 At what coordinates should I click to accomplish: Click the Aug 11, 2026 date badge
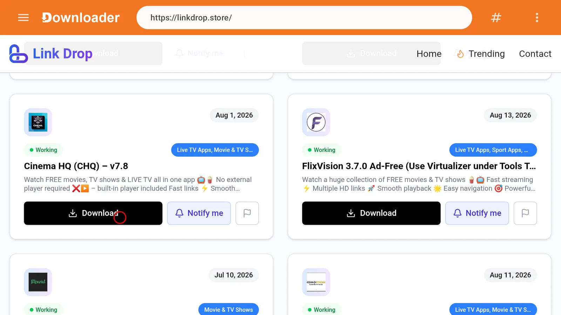click(510, 275)
